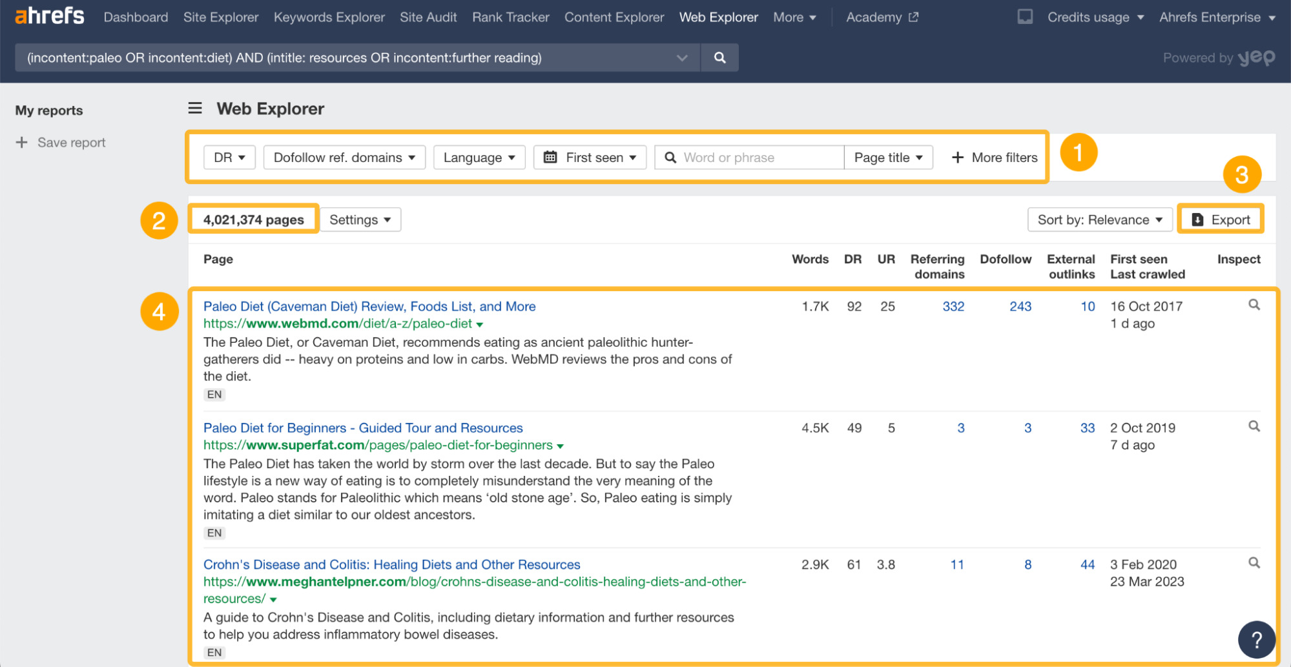Click 332 referring domains for webmd
Screen dimensions: 1291x667
click(953, 306)
